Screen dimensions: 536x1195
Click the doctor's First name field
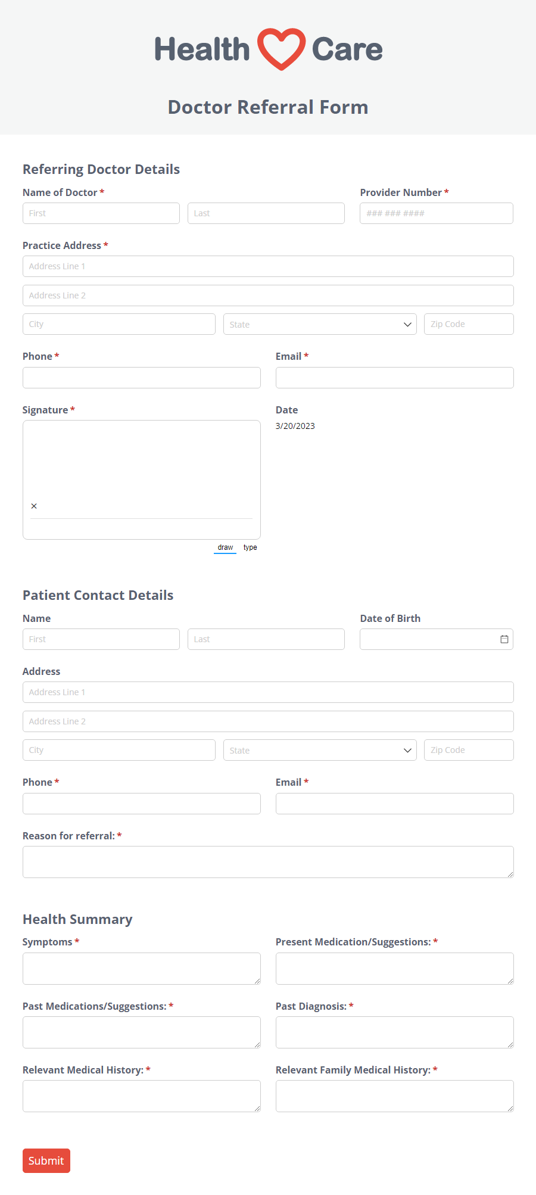[x=101, y=213]
